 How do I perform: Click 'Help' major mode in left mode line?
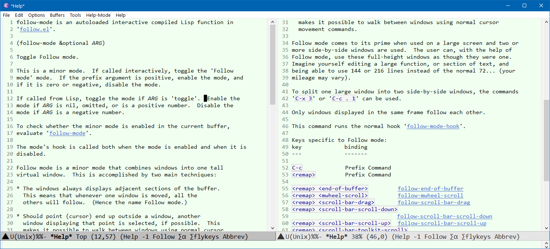tap(130, 237)
